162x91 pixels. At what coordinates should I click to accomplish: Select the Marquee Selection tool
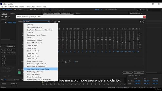pos(53,10)
